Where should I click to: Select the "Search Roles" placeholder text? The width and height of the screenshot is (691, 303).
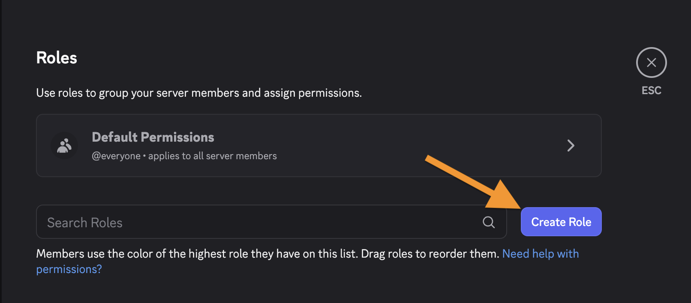[85, 223]
